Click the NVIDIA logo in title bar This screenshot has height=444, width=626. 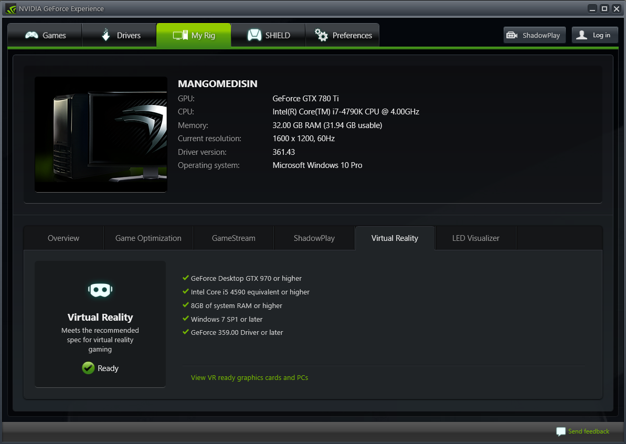[11, 8]
